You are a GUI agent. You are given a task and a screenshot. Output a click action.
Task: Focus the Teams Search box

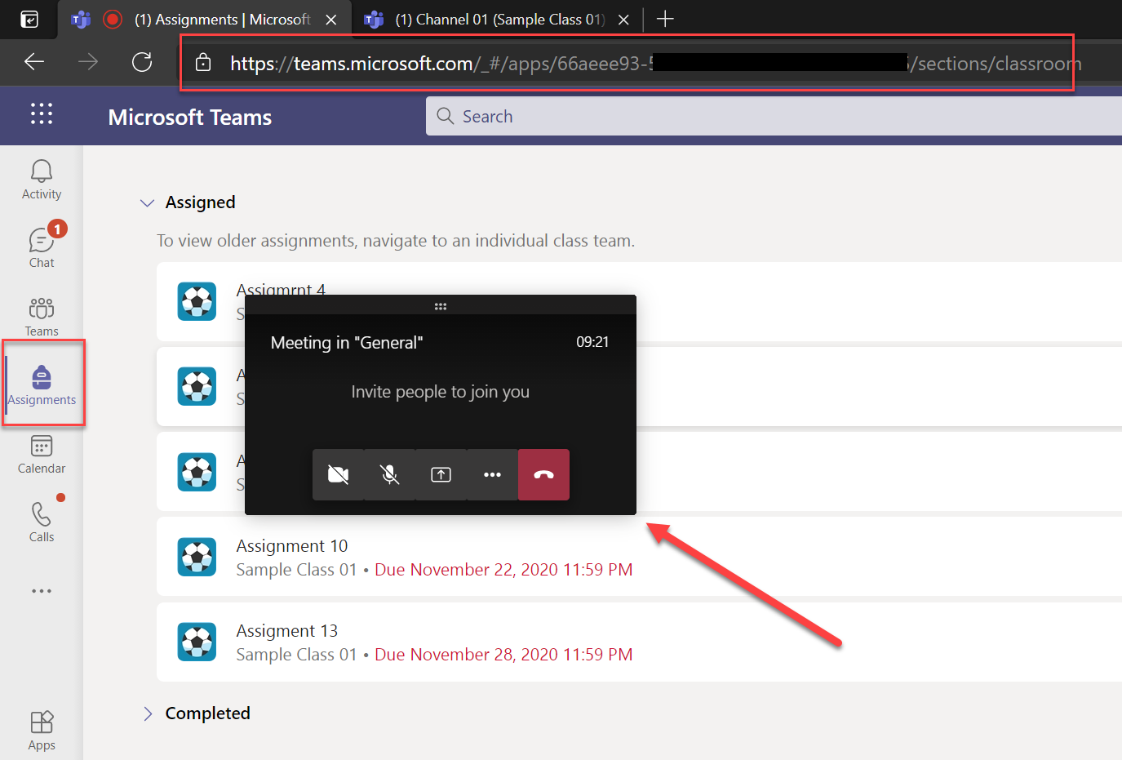[x=774, y=116]
